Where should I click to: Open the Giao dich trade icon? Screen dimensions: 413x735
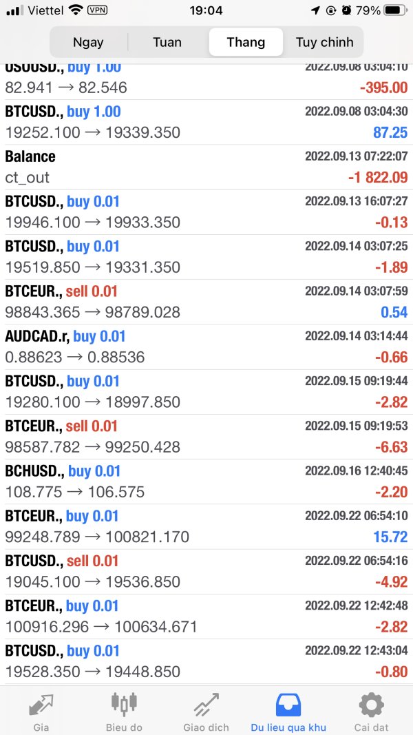206,705
